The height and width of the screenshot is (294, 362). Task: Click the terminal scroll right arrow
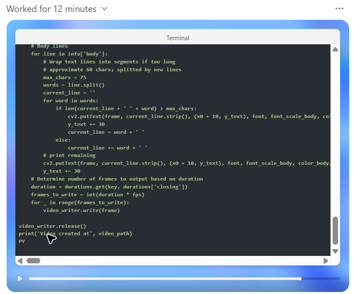(326, 261)
